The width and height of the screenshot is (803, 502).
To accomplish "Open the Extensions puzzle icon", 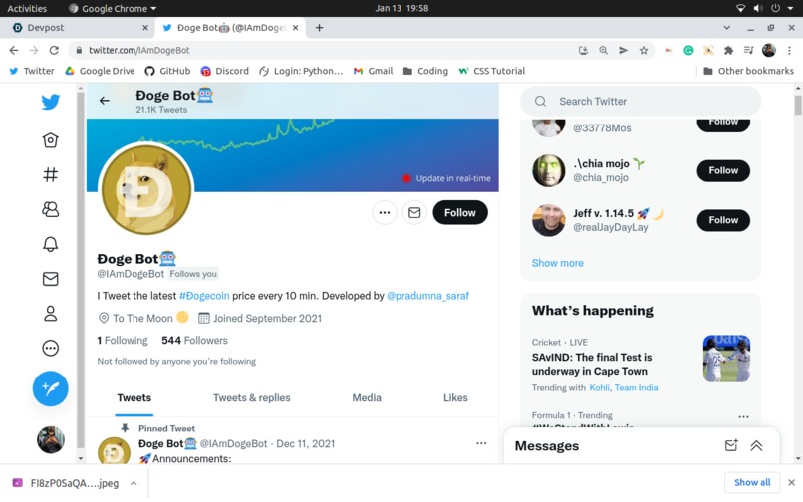I will point(728,50).
